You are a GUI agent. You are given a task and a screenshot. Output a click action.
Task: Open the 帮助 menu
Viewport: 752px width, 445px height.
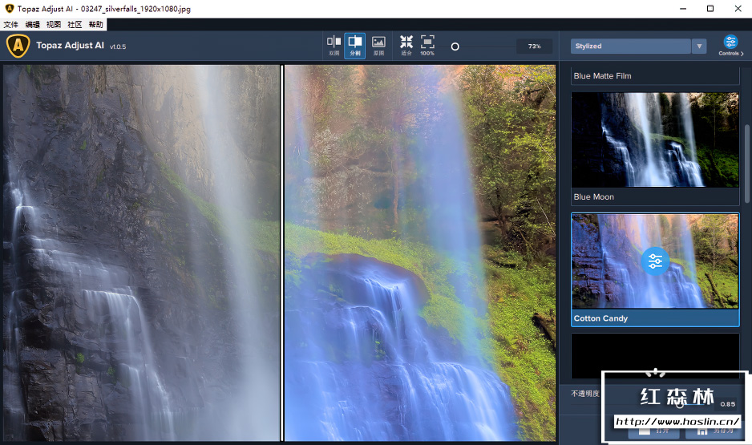pyautogui.click(x=95, y=25)
